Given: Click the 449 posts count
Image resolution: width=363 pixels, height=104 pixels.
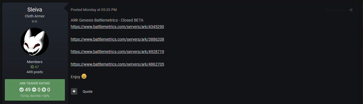Looking at the screenshot, I should coord(35,72).
